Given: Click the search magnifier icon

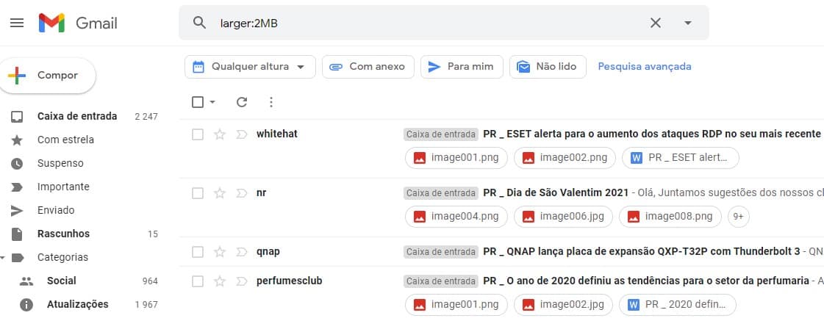Looking at the screenshot, I should click(199, 23).
